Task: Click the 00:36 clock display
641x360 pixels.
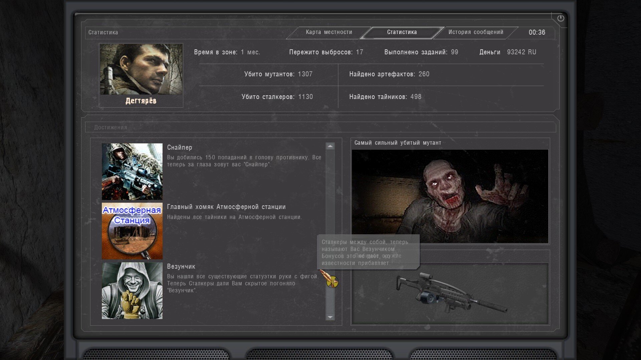Action: coord(537,32)
